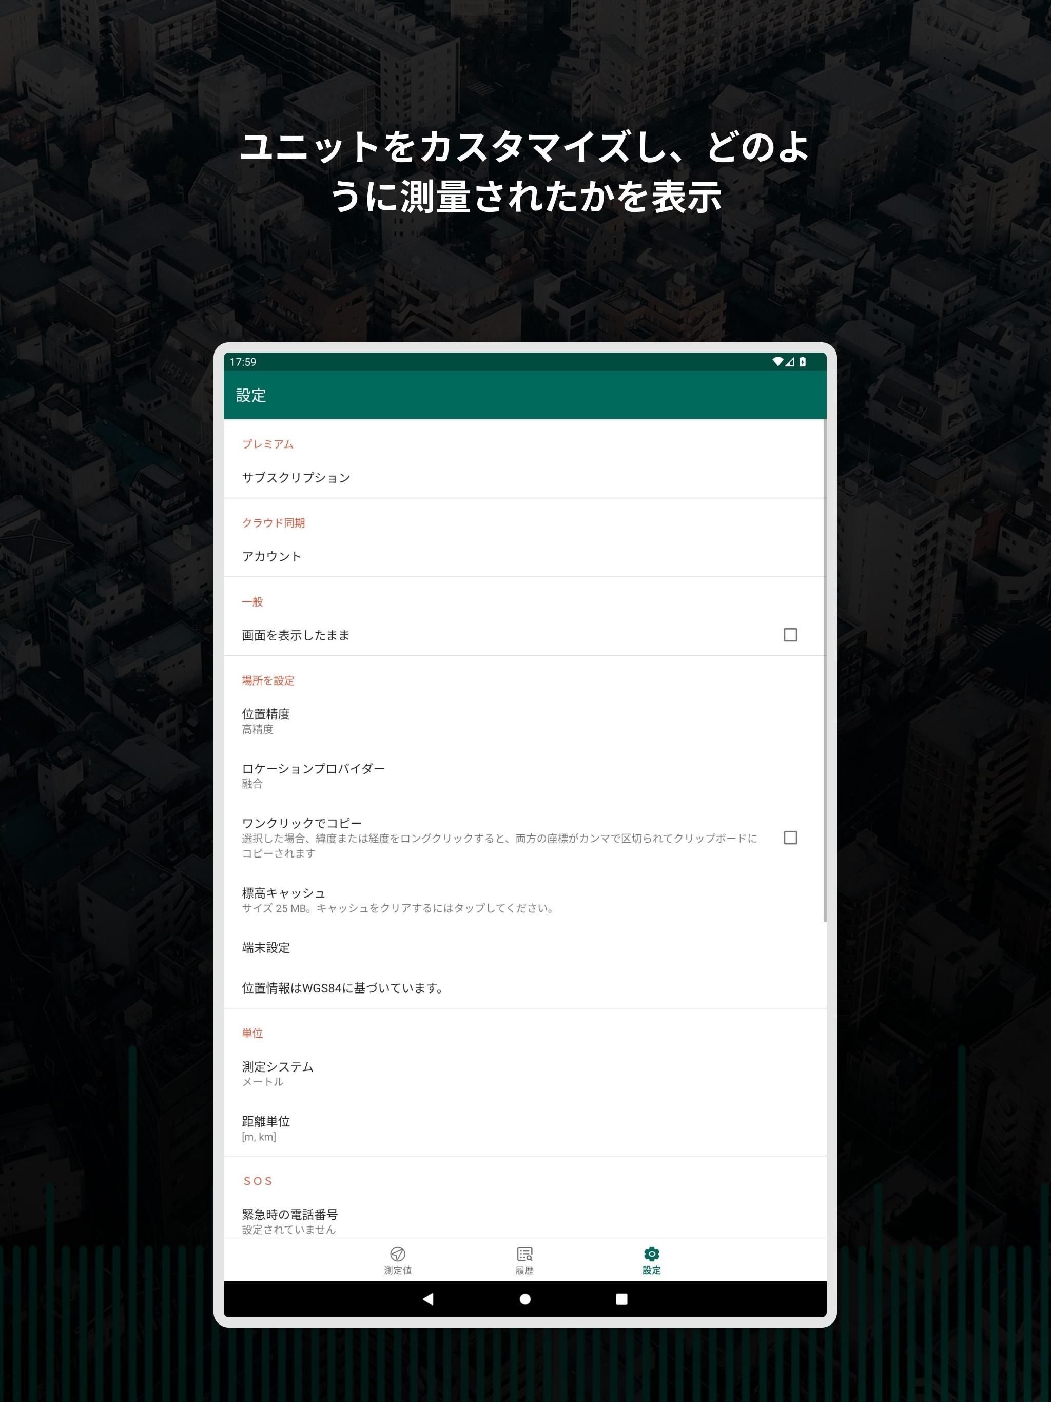Click the 一般 section header

click(x=252, y=601)
